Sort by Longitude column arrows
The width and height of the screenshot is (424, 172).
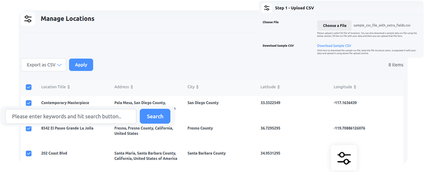(x=355, y=87)
